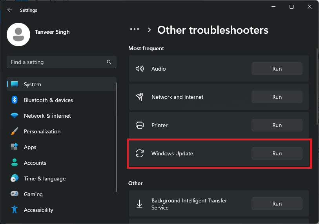Click the Most frequent section heading
Image resolution: width=319 pixels, height=224 pixels.
146,48
